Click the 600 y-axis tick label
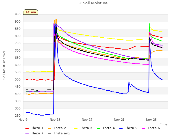 [x=18, y=65]
